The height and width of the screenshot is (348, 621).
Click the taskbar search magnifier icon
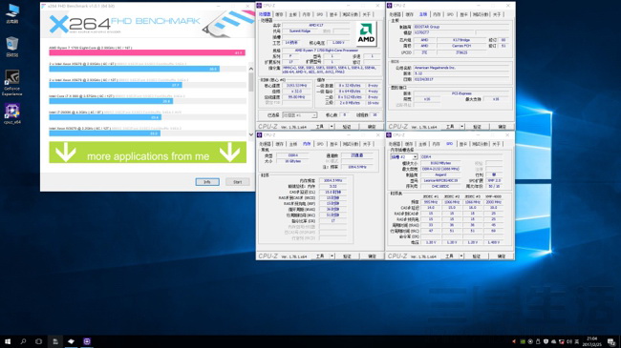23,341
